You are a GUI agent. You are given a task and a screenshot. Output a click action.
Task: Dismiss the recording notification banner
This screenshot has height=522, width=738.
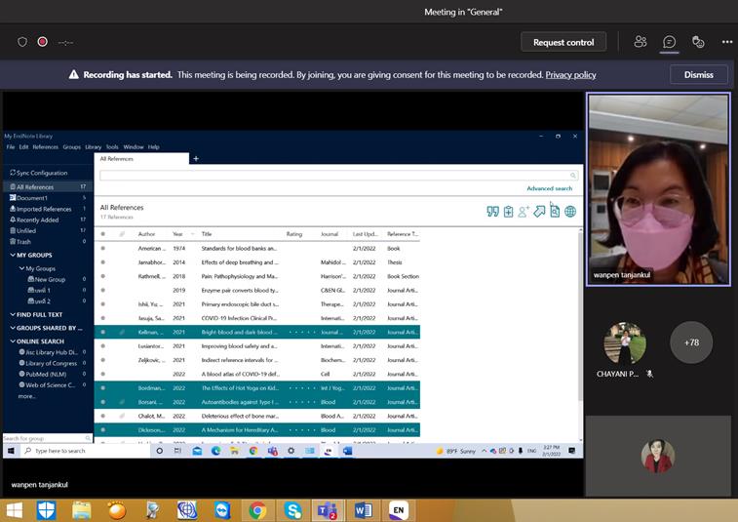coord(698,74)
